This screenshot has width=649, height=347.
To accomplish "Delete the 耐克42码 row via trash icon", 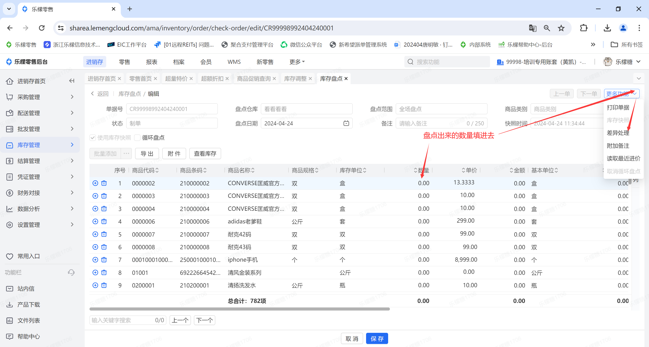I will click(x=104, y=234).
